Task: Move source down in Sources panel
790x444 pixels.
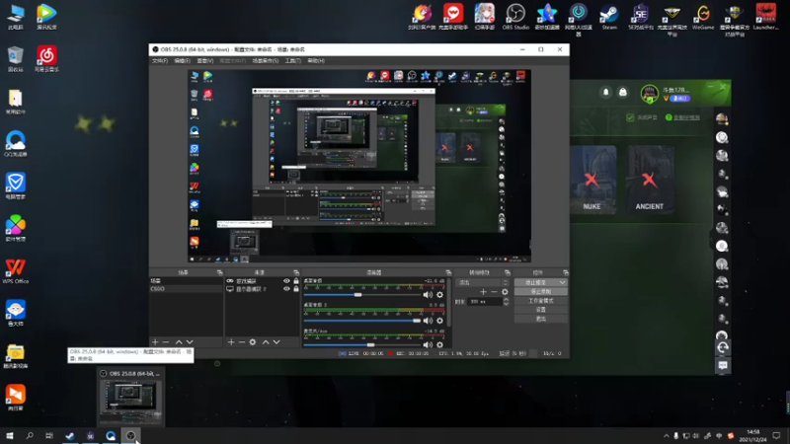Action: tap(276, 342)
